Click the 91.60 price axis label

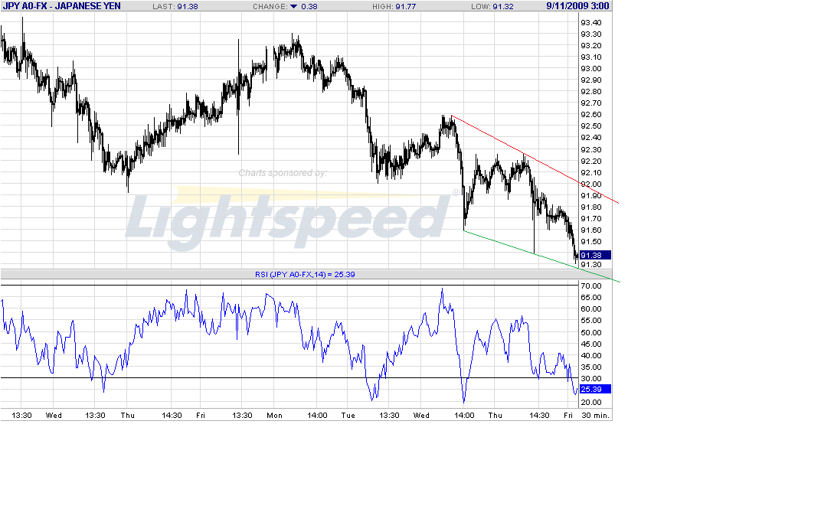(591, 230)
